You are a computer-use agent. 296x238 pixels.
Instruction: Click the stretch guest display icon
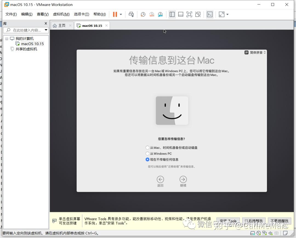[221, 14]
